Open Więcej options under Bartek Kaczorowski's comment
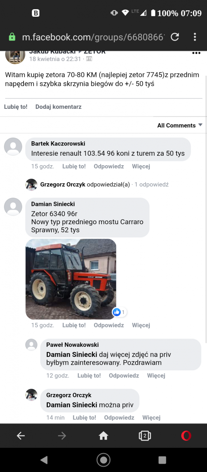The height and width of the screenshot is (472, 207). pos(141,166)
